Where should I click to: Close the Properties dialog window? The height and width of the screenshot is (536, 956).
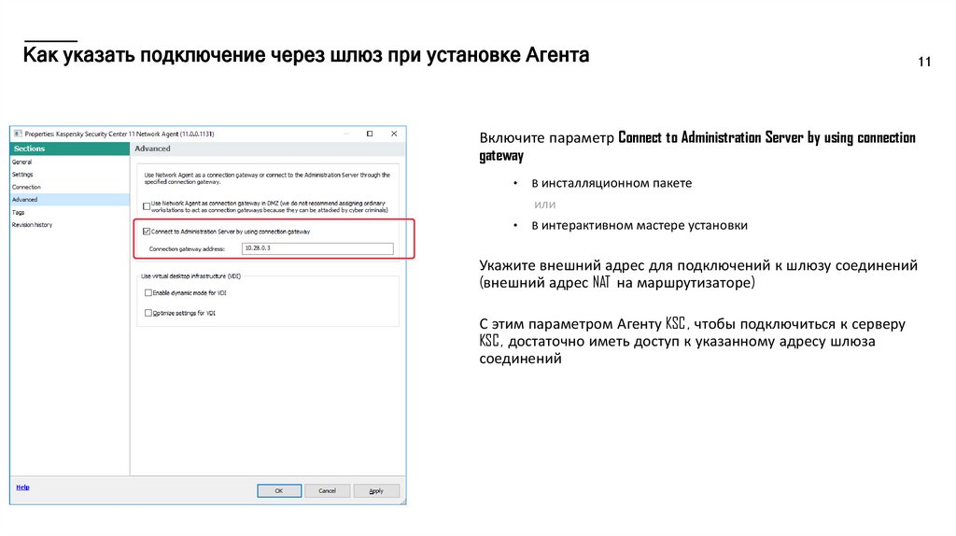pyautogui.click(x=394, y=134)
